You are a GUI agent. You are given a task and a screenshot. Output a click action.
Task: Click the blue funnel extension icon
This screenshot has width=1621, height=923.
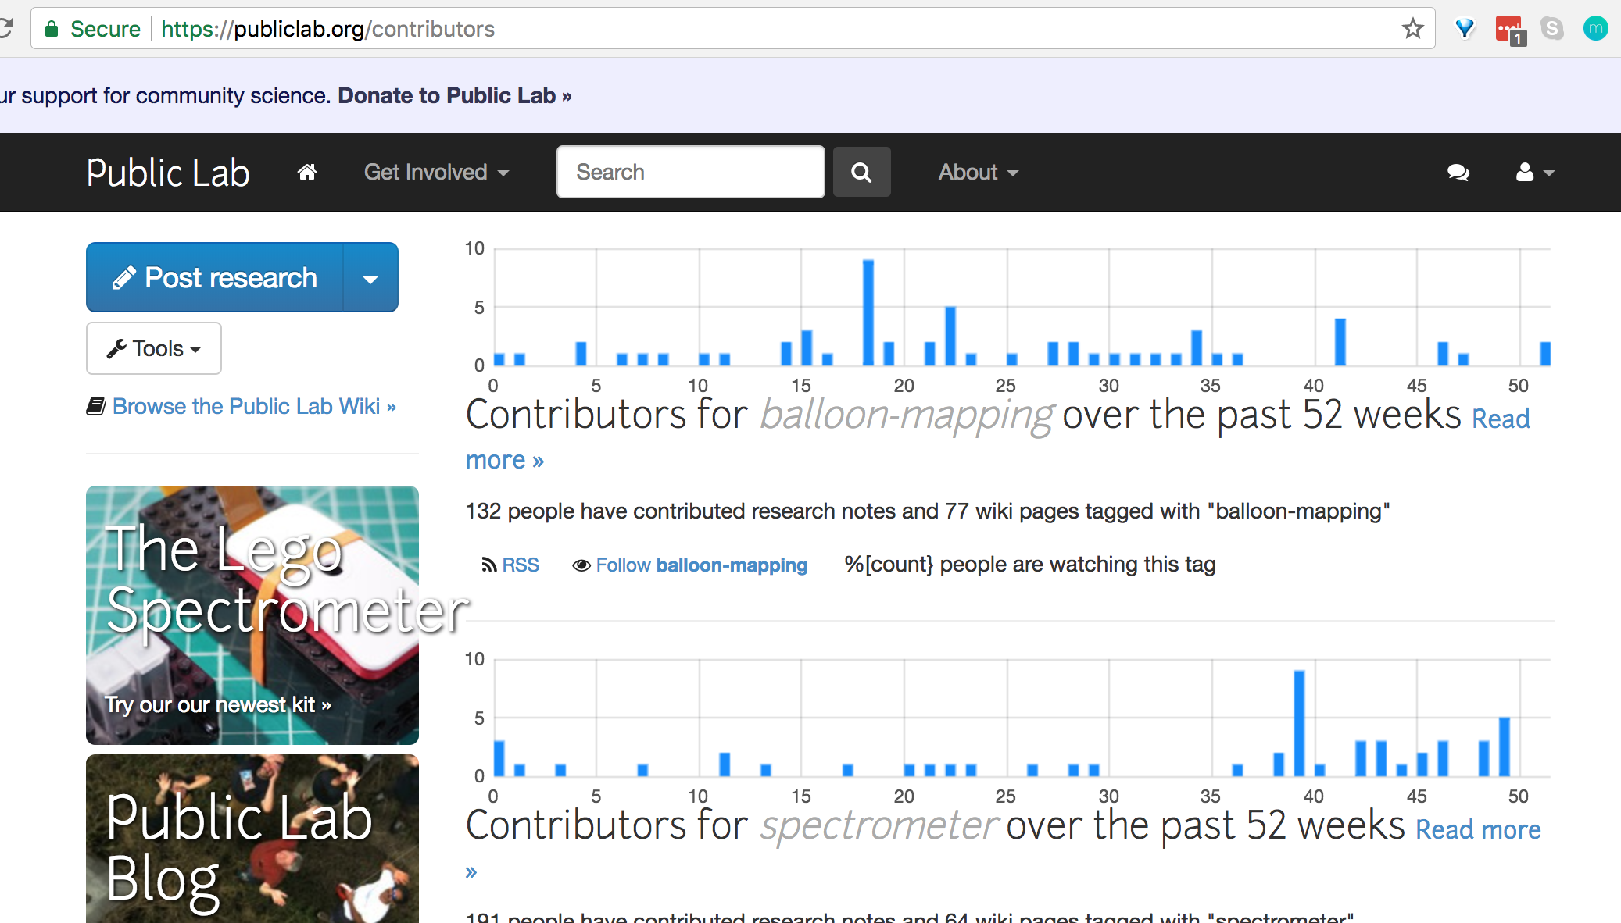click(1465, 29)
